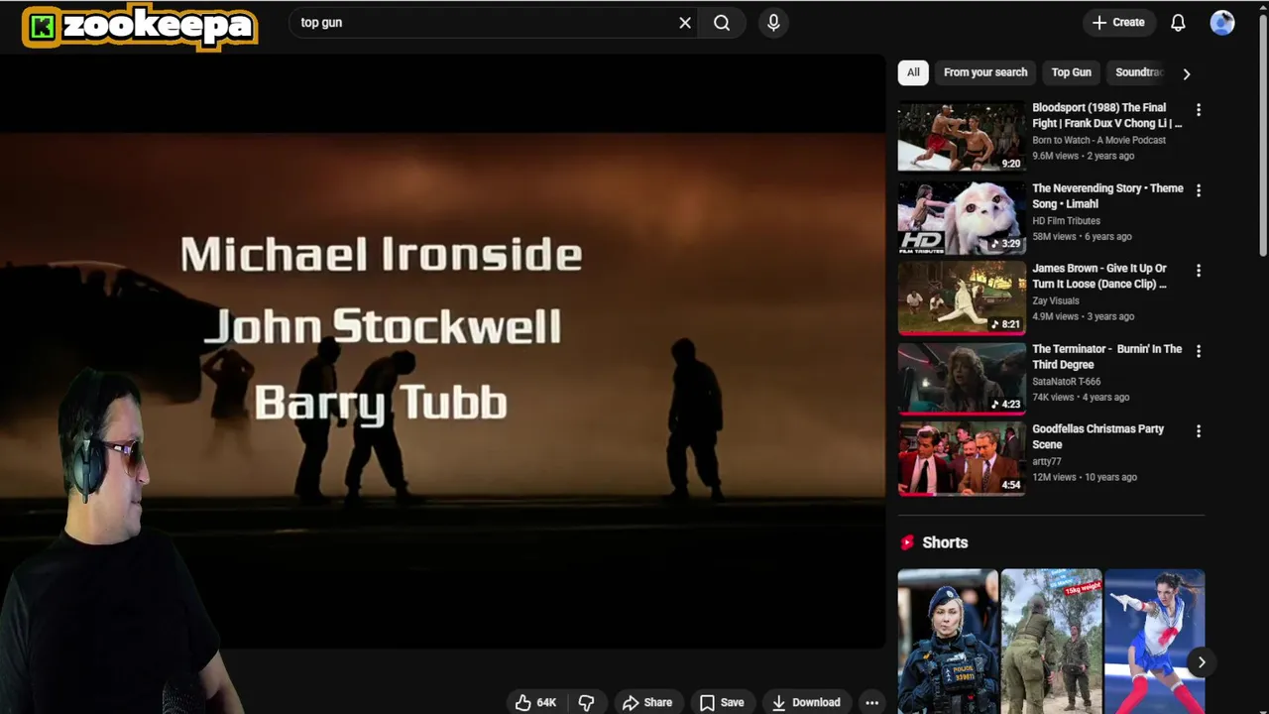Select the Soundtrack chip

click(x=1138, y=72)
